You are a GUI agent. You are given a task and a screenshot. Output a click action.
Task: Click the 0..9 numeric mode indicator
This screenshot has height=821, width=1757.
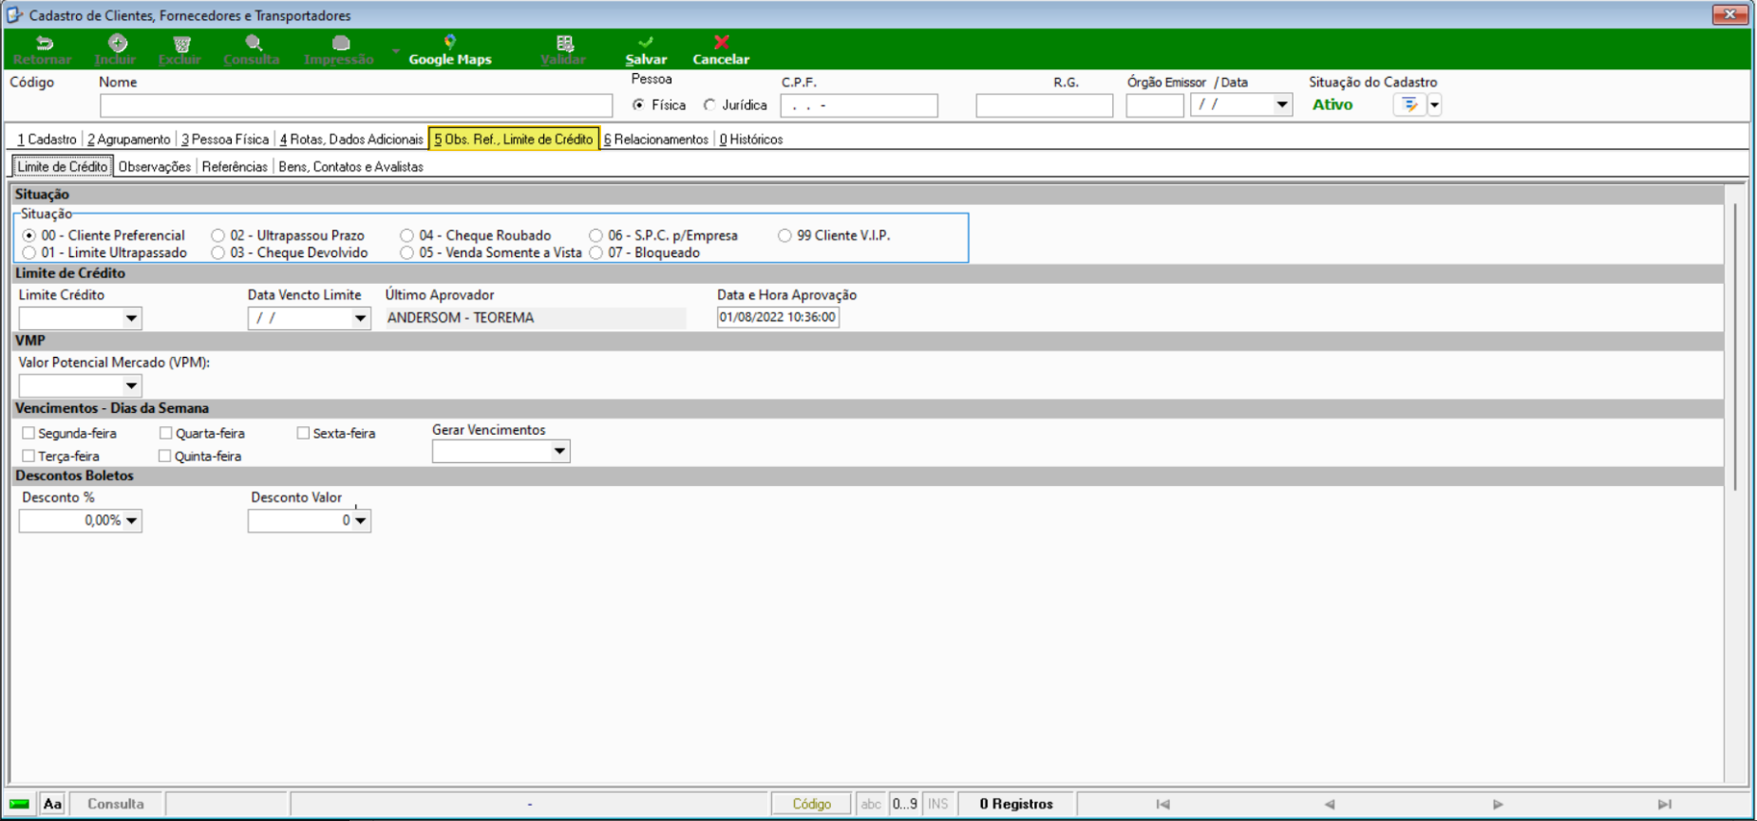[x=905, y=804]
